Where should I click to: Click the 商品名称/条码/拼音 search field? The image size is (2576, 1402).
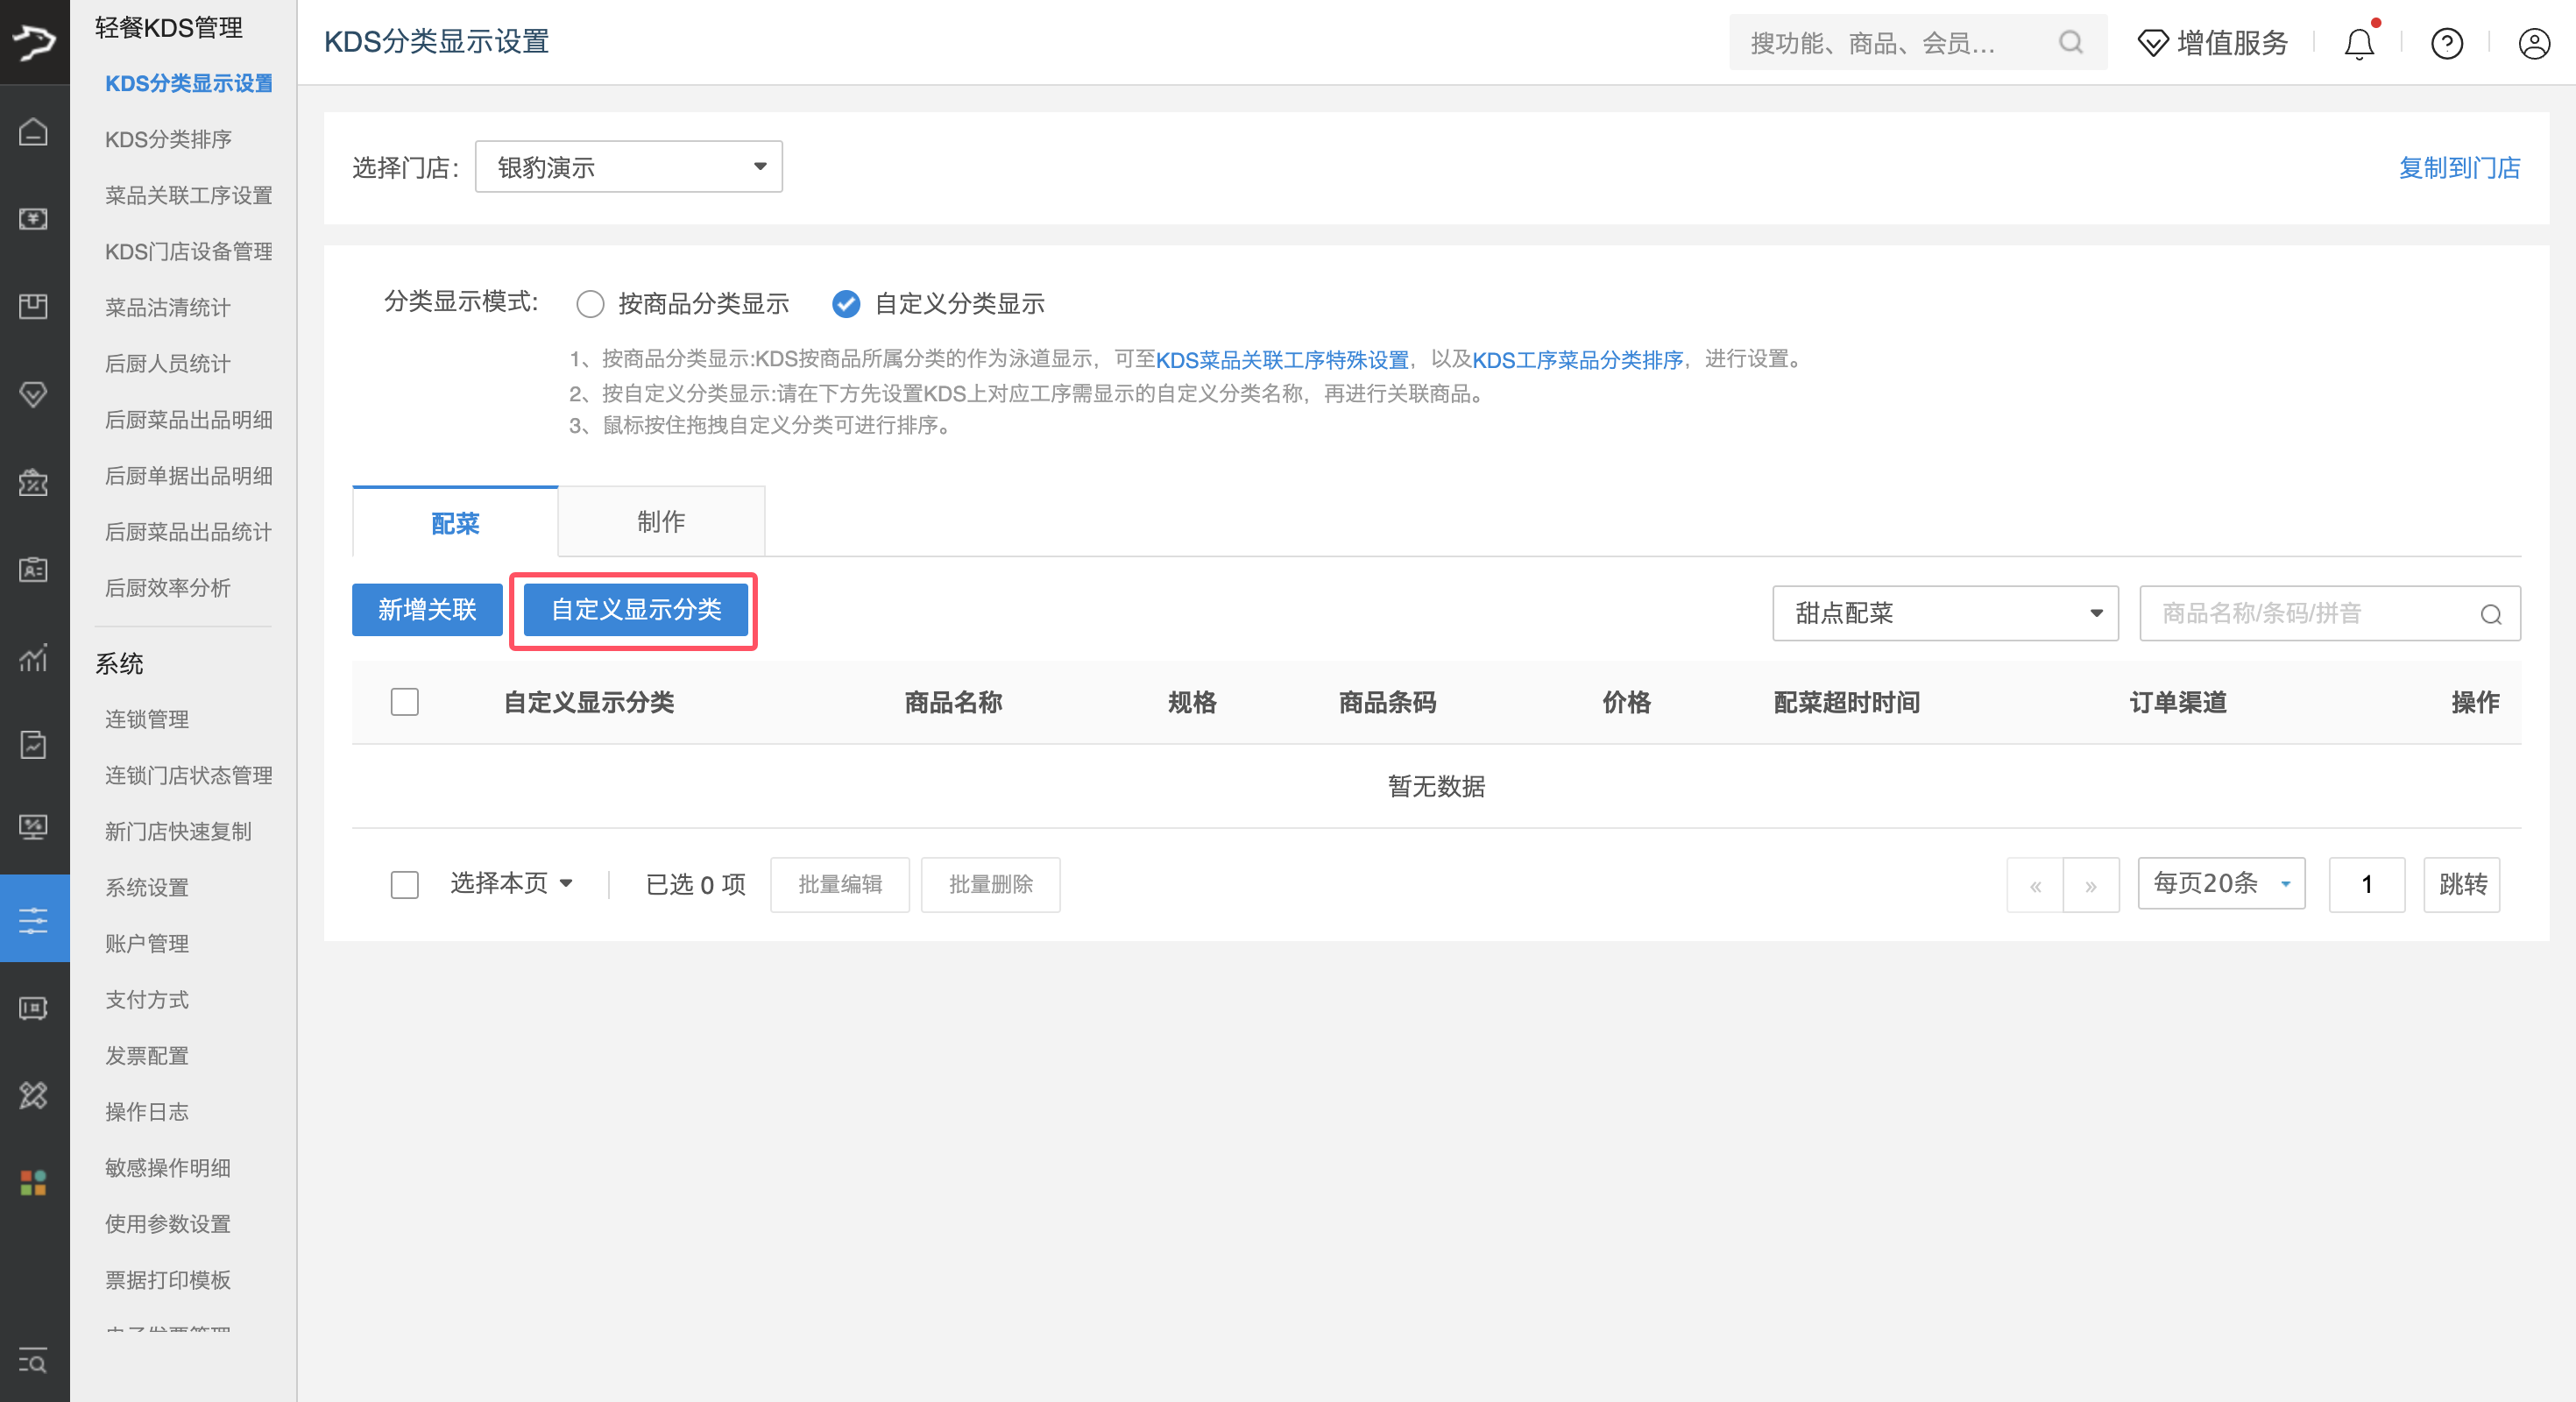tap(2320, 613)
